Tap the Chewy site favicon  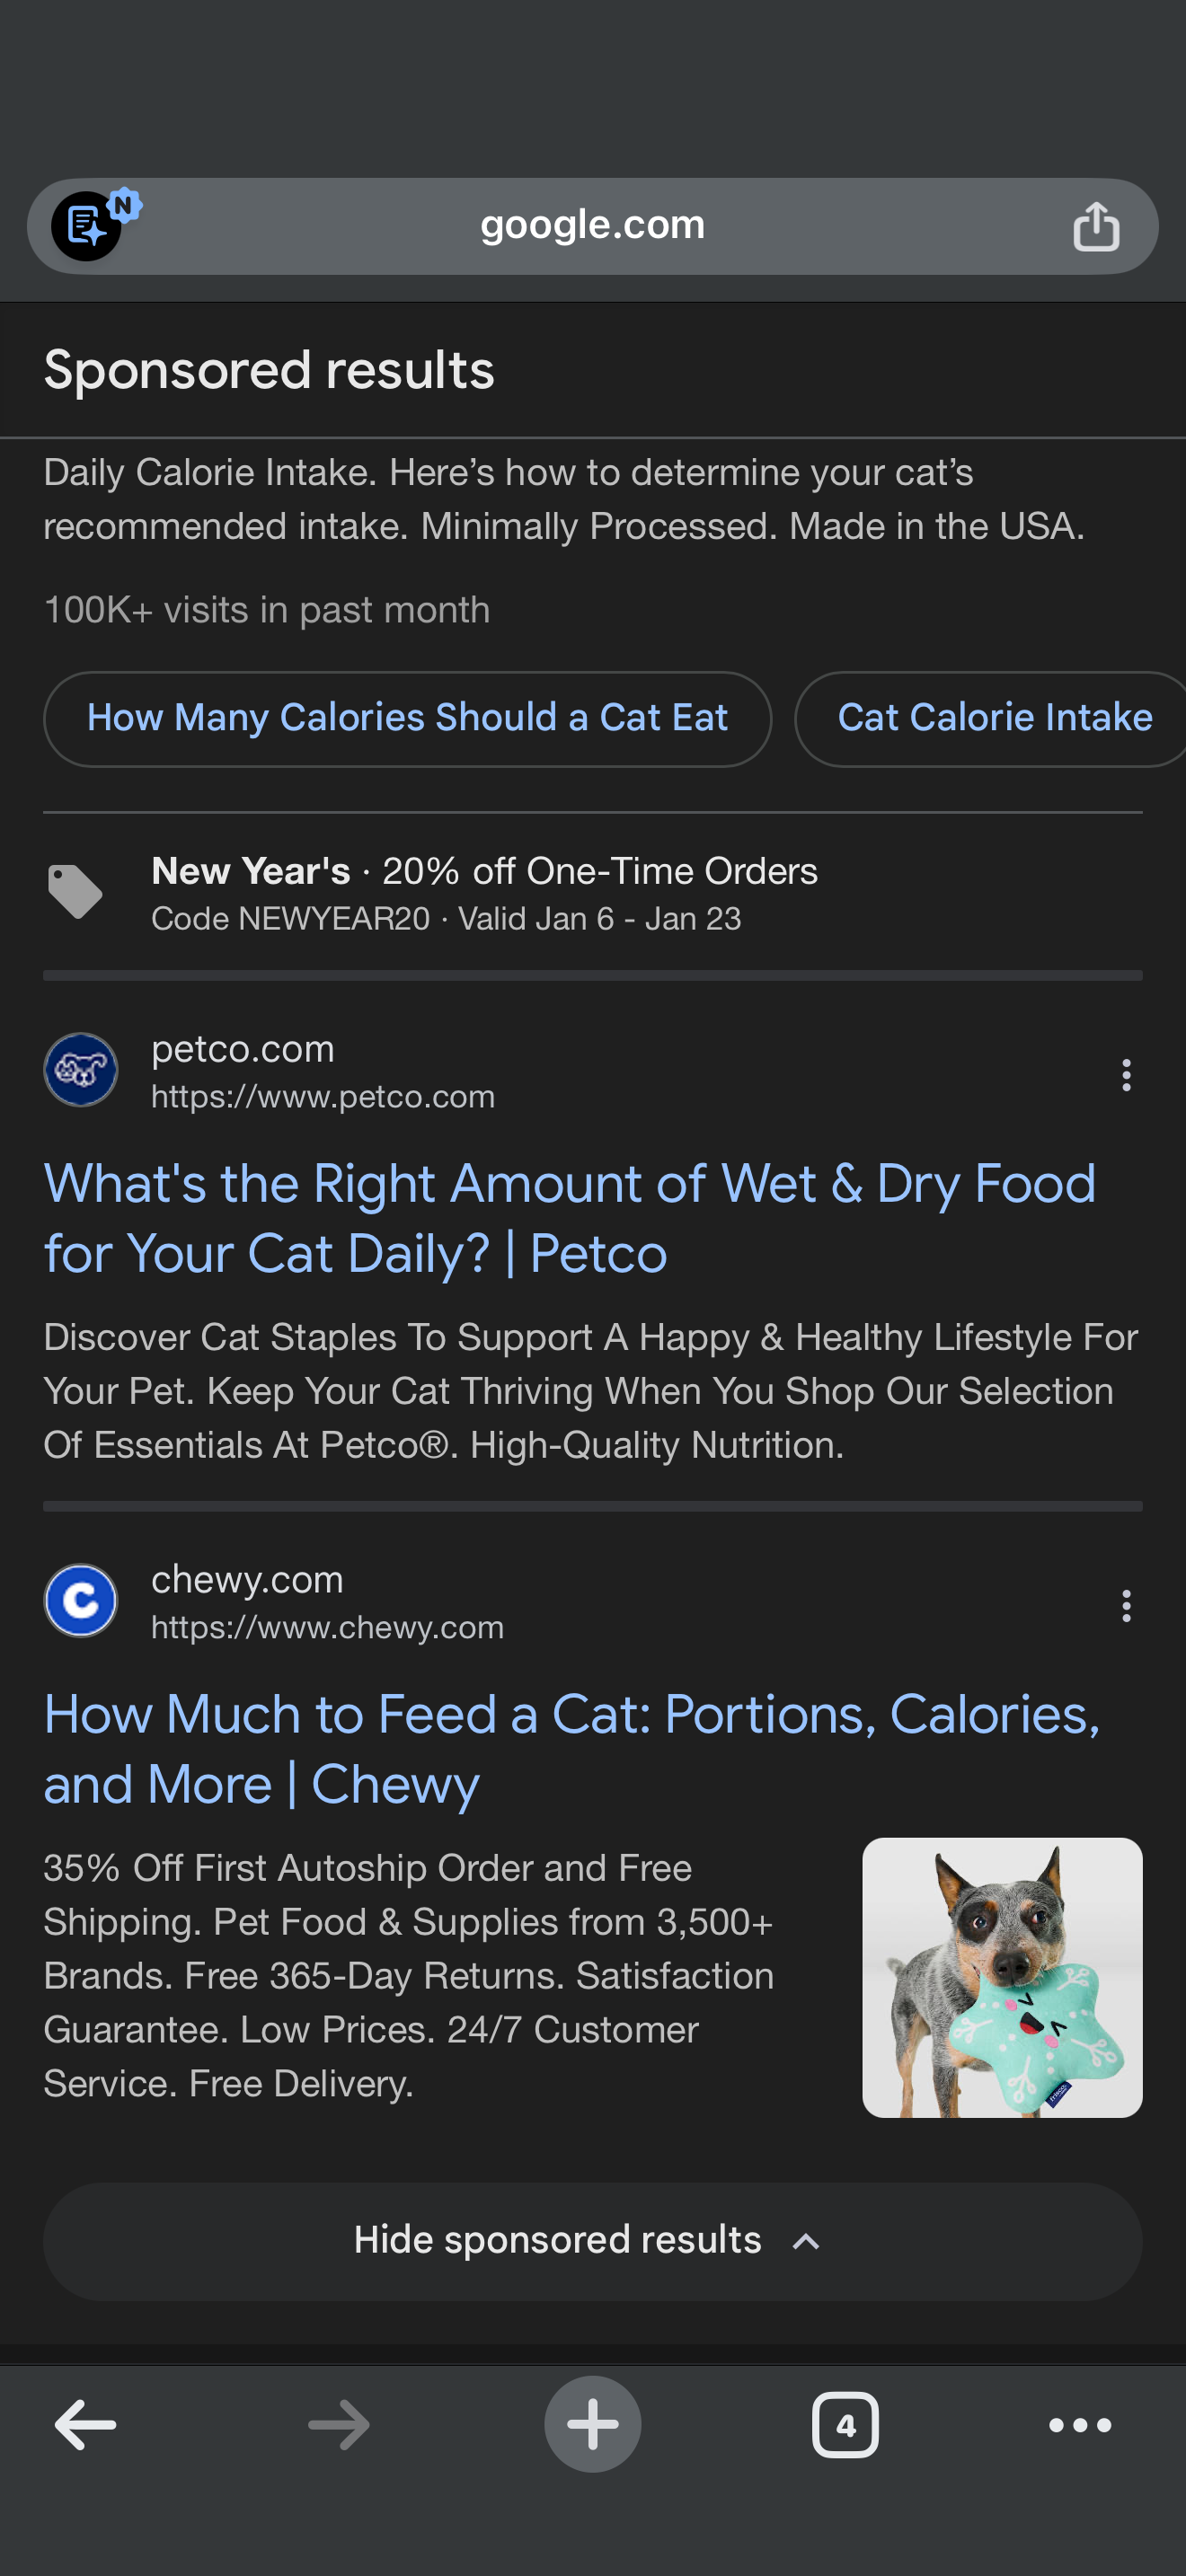(81, 1601)
